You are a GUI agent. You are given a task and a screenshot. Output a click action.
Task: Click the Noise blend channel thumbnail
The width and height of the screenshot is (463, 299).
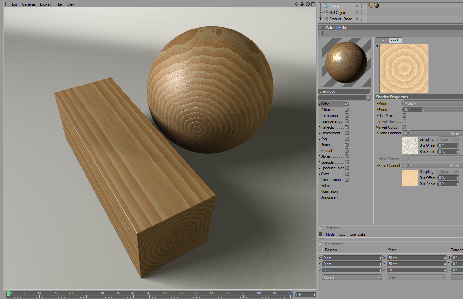pyautogui.click(x=410, y=145)
